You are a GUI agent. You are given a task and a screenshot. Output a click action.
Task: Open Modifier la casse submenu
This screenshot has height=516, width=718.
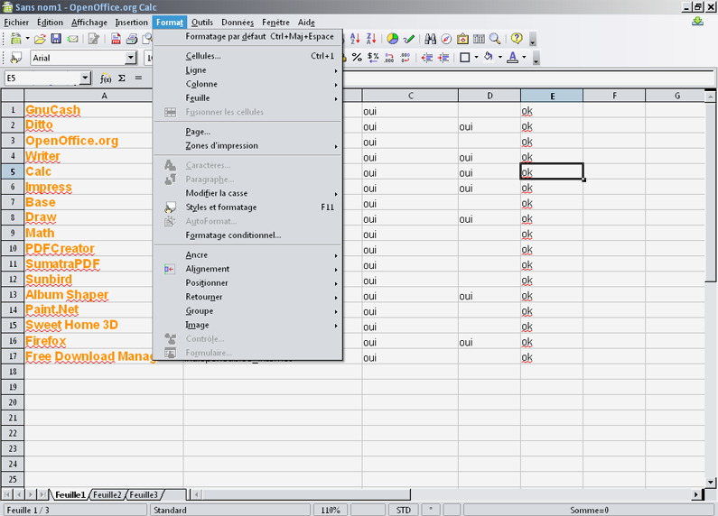(x=247, y=193)
